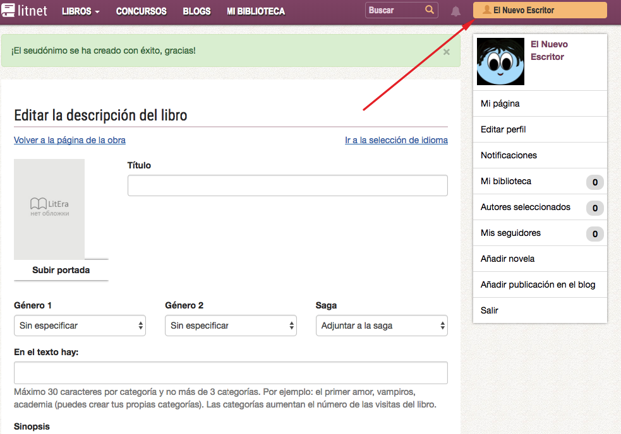621x434 pixels.
Task: Open the Género 2 dropdown
Action: pos(231,325)
